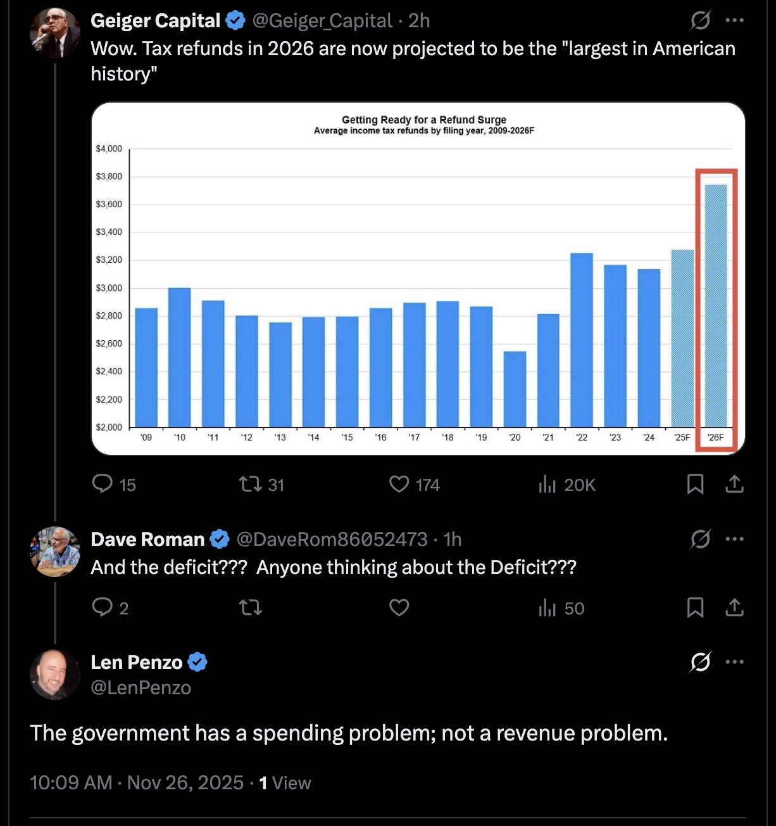The height and width of the screenshot is (826, 776).
Task: Open Grok icon on Geiger Capital's tweet
Action: tap(701, 21)
